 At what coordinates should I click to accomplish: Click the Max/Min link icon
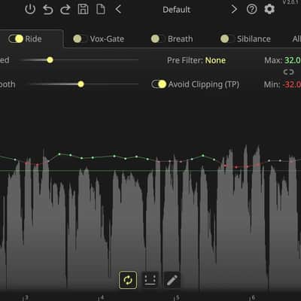point(288,72)
